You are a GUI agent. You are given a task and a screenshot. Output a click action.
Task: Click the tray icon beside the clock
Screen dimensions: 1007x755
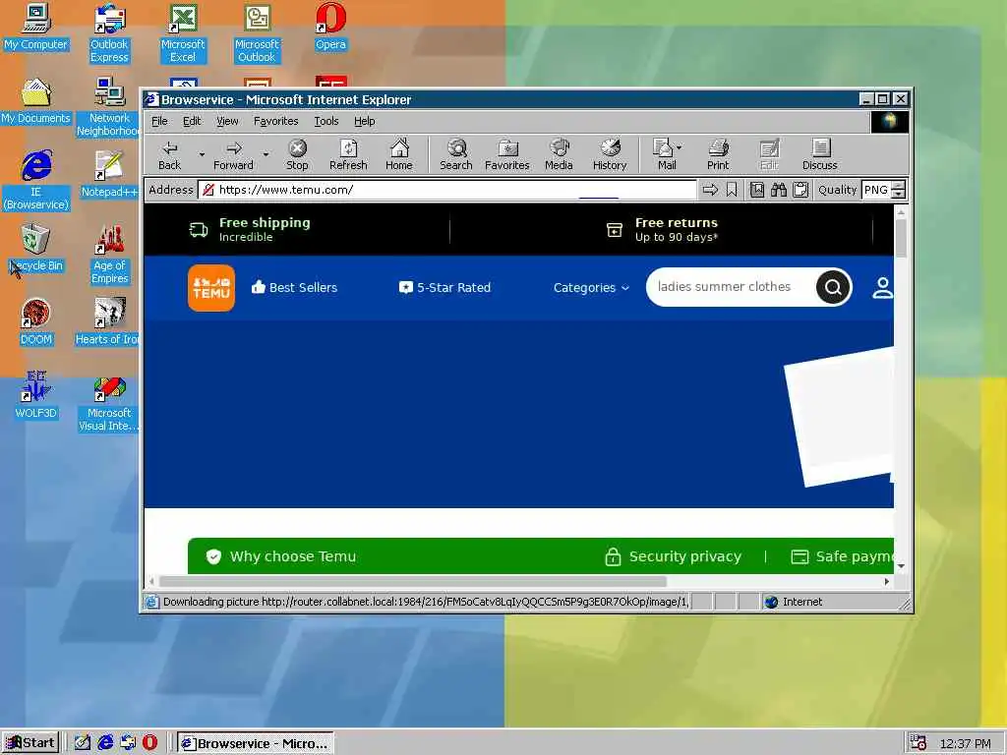click(918, 743)
